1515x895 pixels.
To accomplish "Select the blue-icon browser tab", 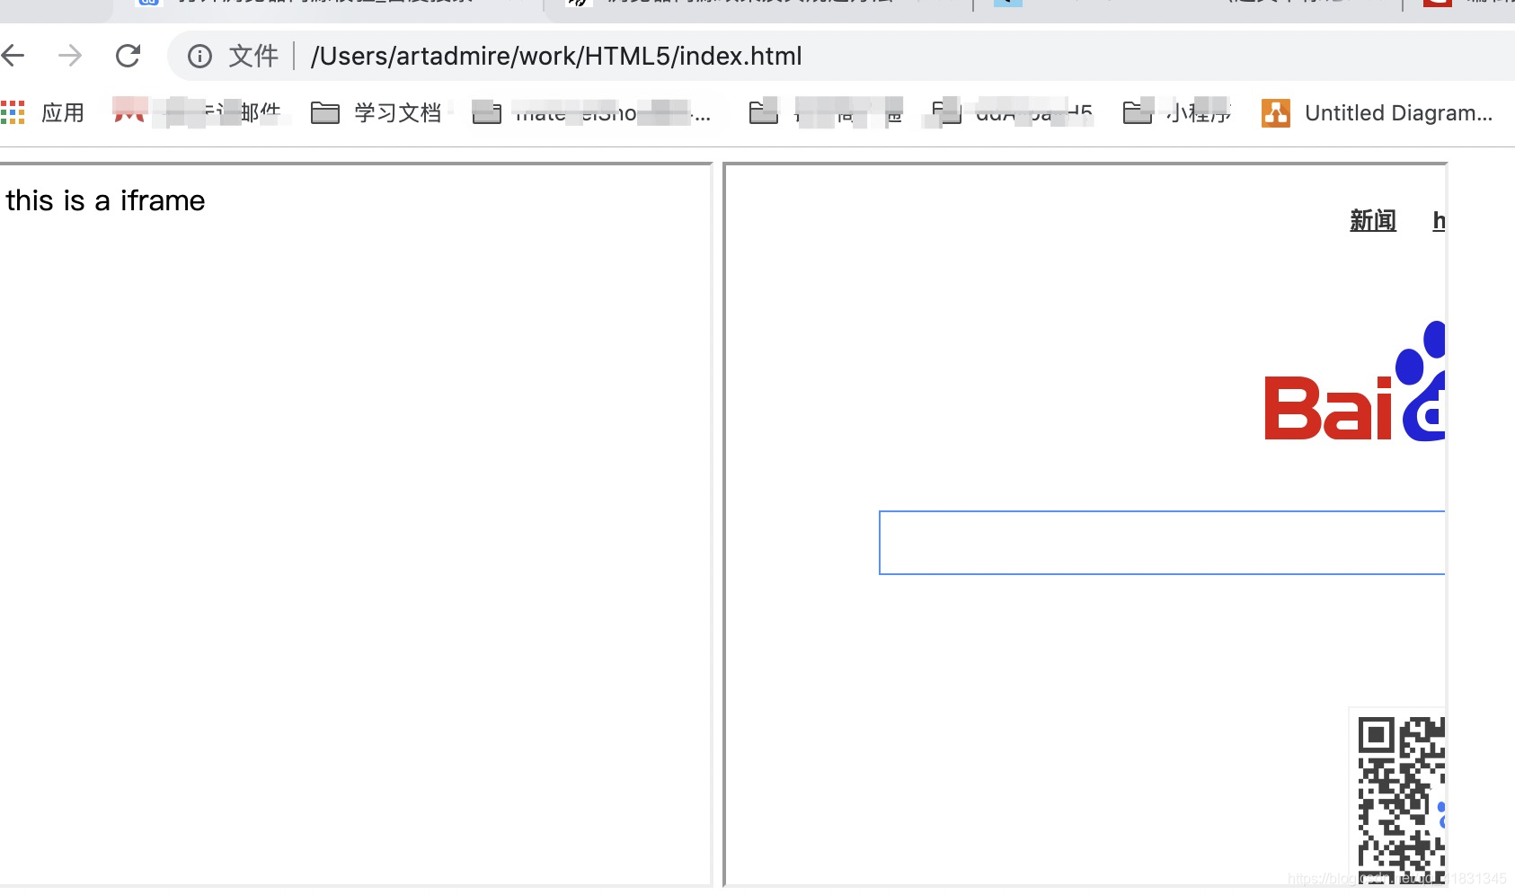I will pyautogui.click(x=1010, y=3).
